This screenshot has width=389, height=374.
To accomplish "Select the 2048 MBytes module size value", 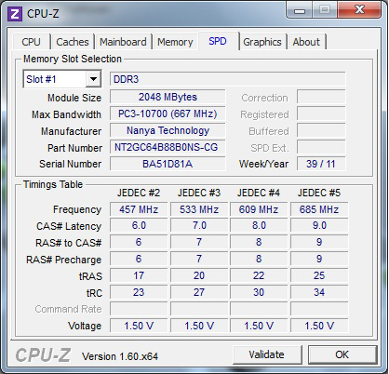I will [168, 97].
